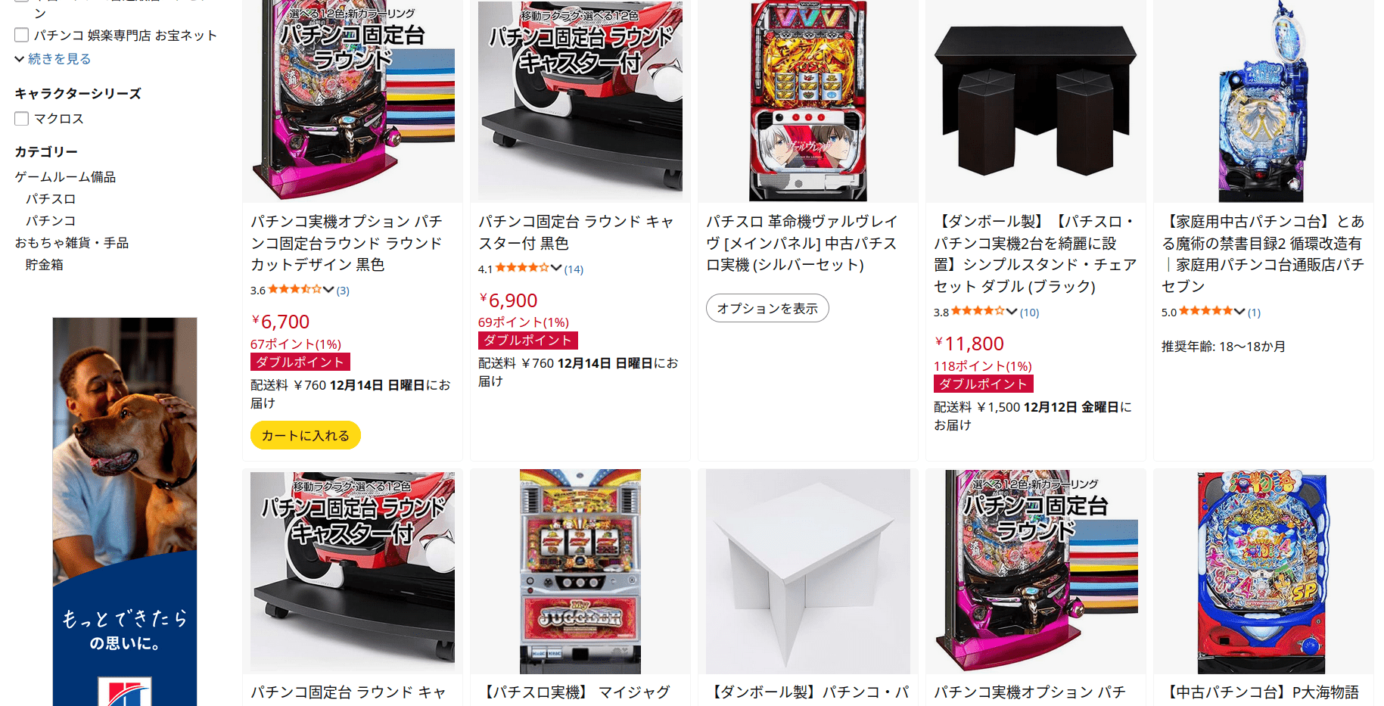Viewport: 1384px width, 706px height.
Task: Expand 続きを見る seller list
Action: coord(53,59)
